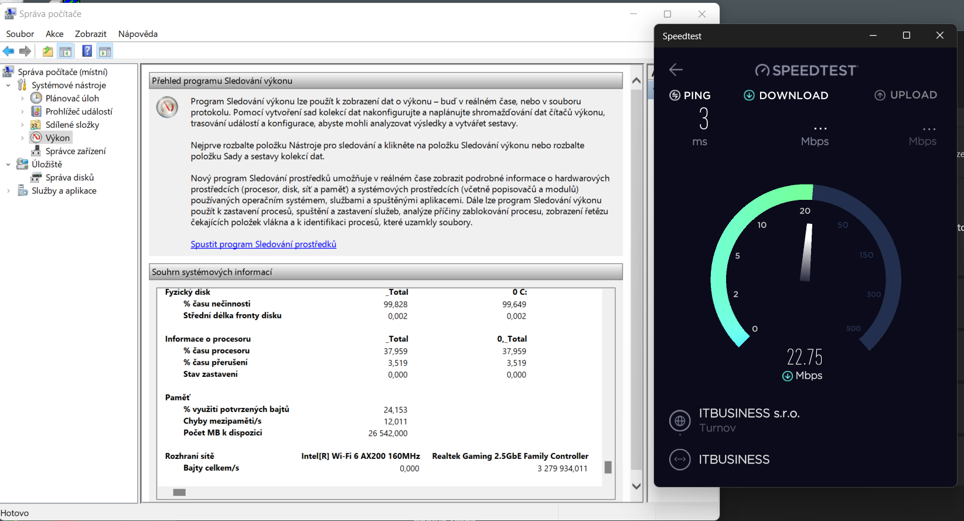This screenshot has width=964, height=521.
Task: Click the globe icon beside ITBUSINESS s.r.o.
Action: click(680, 420)
